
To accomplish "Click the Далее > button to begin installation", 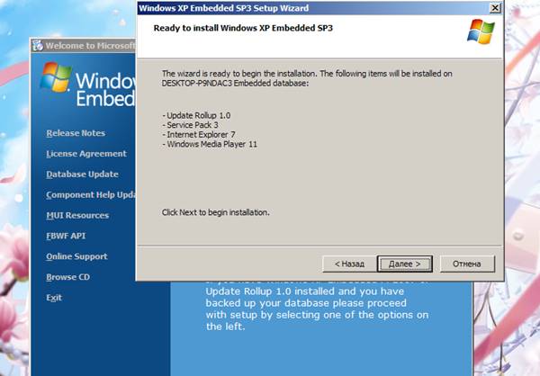I will [405, 264].
